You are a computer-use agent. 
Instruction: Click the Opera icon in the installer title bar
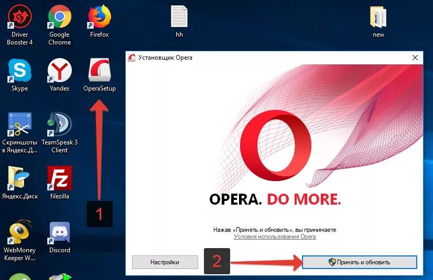point(132,58)
